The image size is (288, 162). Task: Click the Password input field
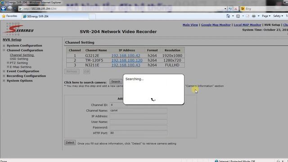(139, 127)
